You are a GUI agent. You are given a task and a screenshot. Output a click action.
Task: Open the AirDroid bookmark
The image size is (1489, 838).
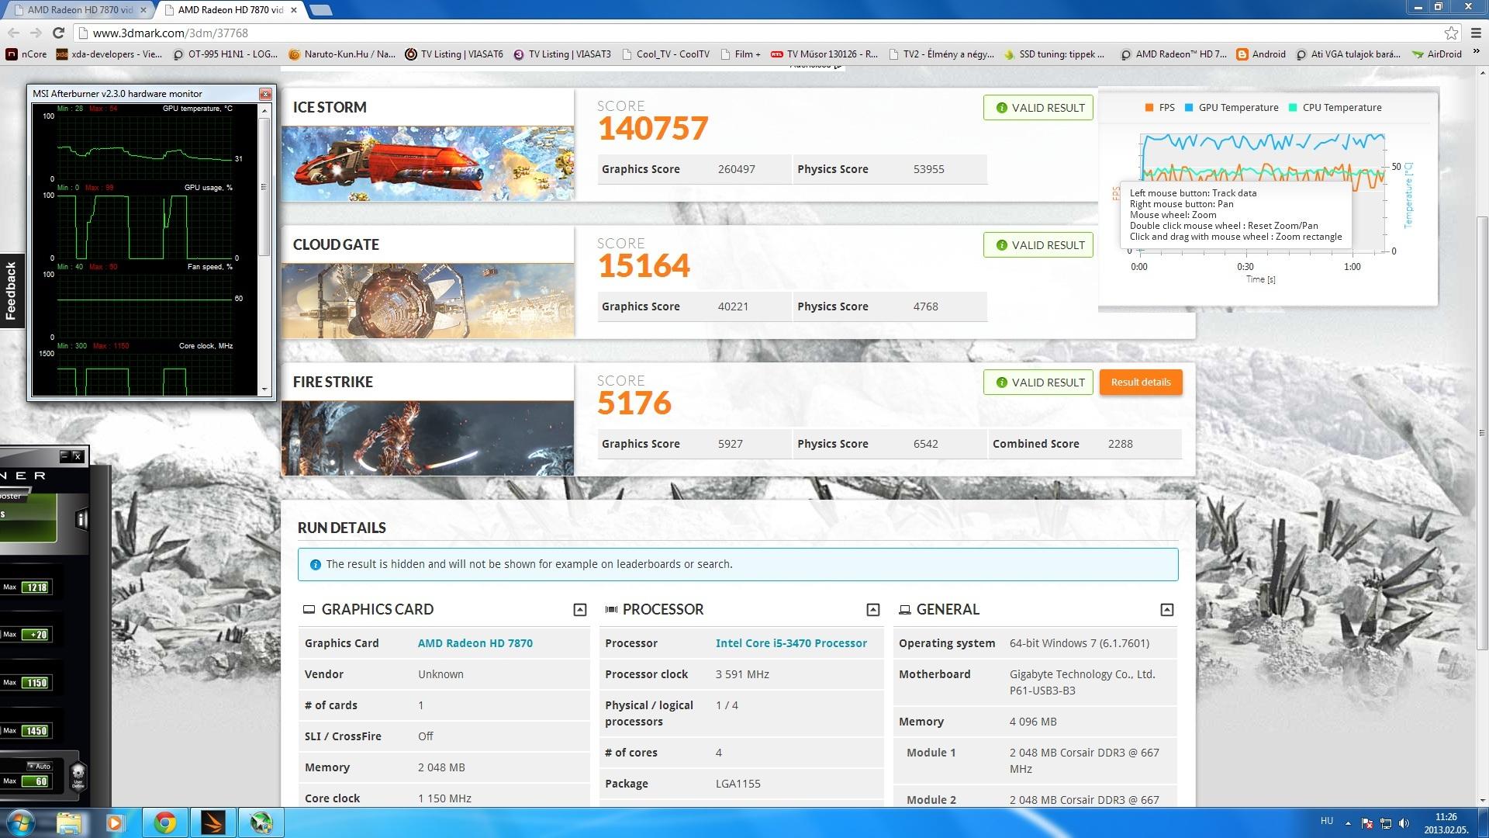click(x=1437, y=54)
